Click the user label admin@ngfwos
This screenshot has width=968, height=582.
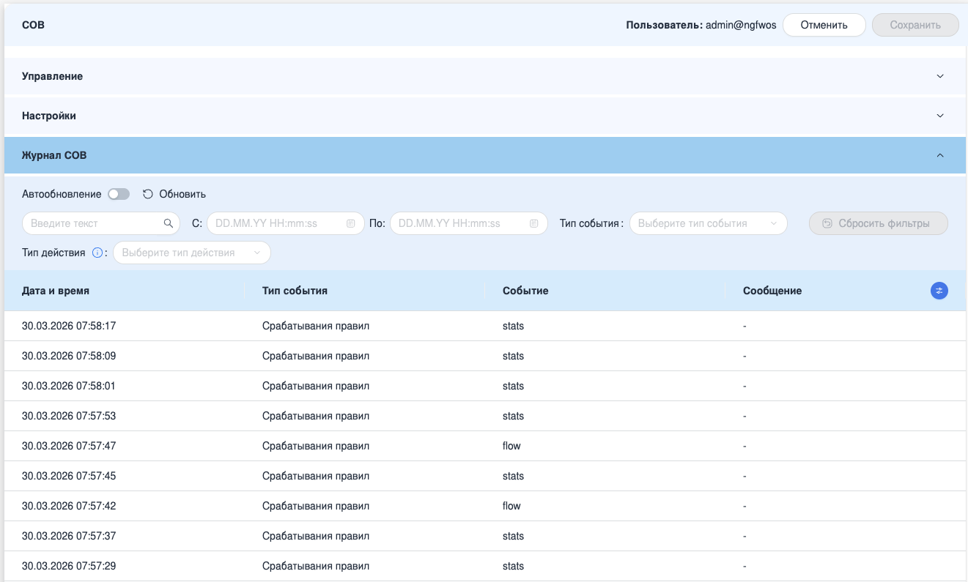click(740, 25)
